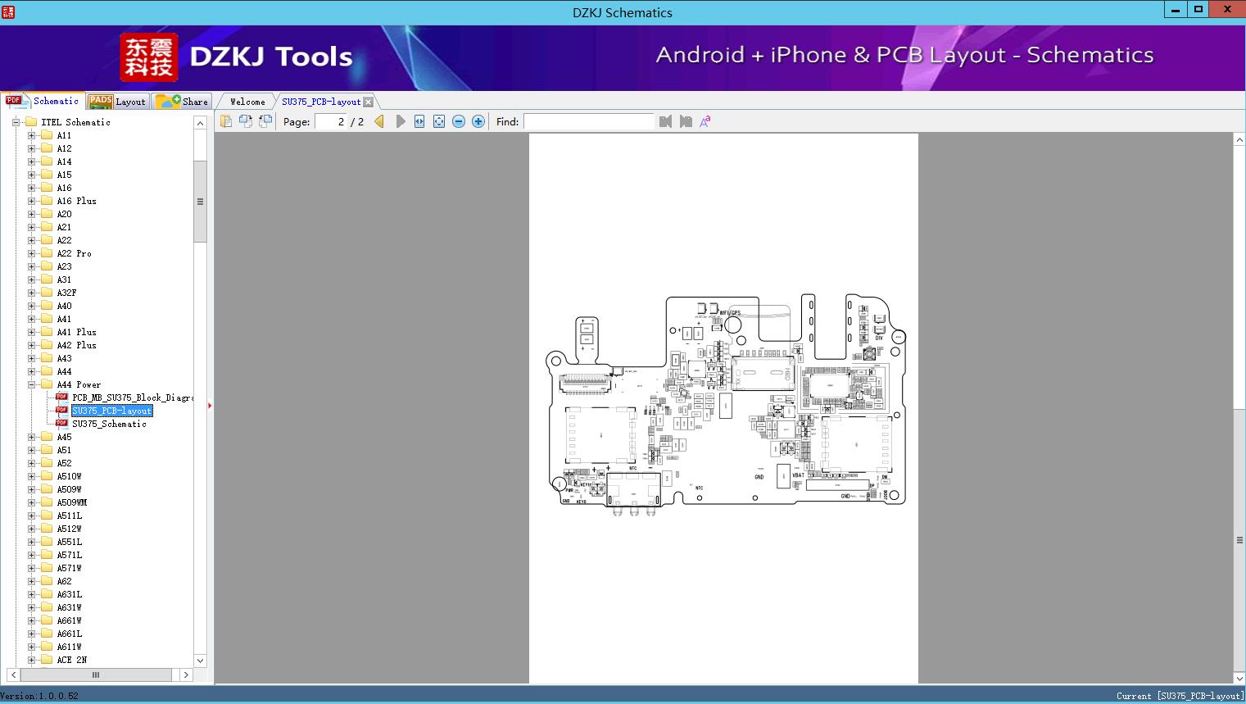The width and height of the screenshot is (1246, 704).
Task: Click the Find text input field
Action: pyautogui.click(x=588, y=121)
